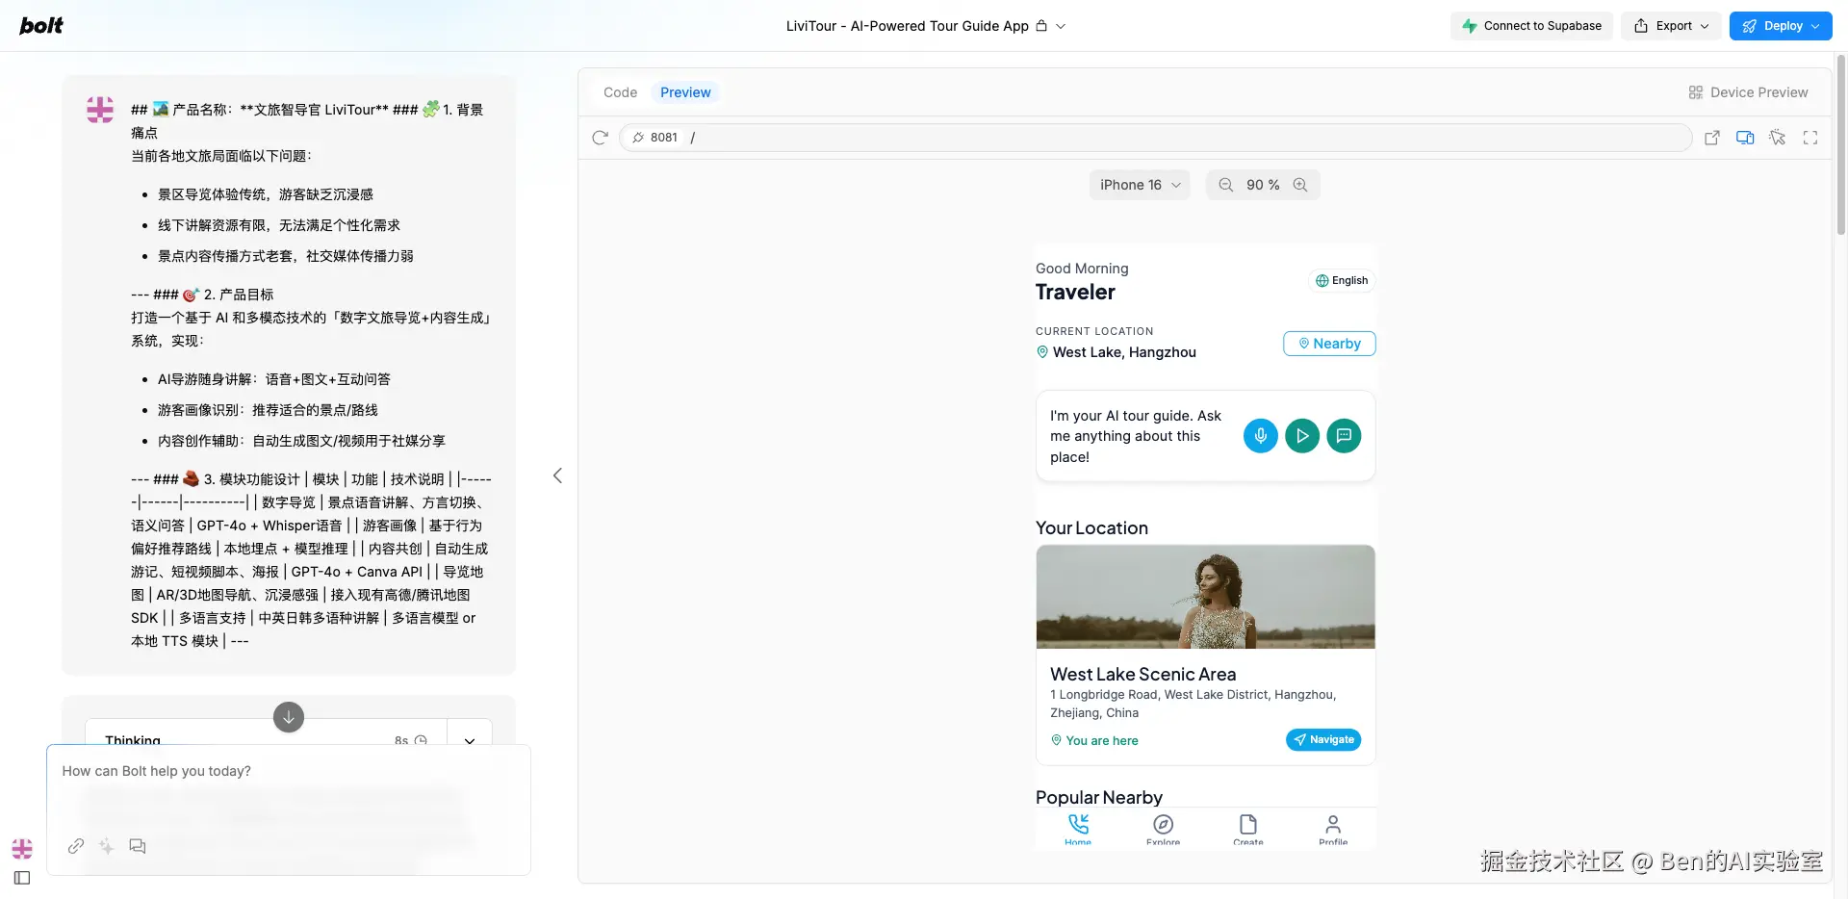1848x899 pixels.
Task: Open the project title dropdown chevron
Action: (1061, 26)
